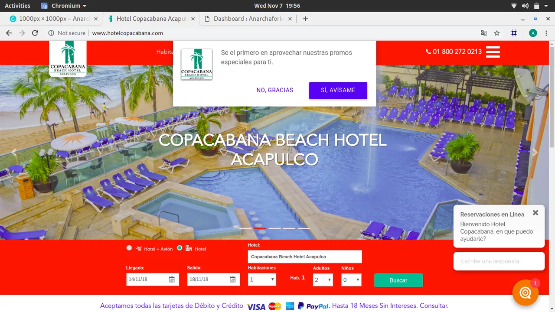
Task: Click the browser forward arrow
Action: tap(22, 33)
